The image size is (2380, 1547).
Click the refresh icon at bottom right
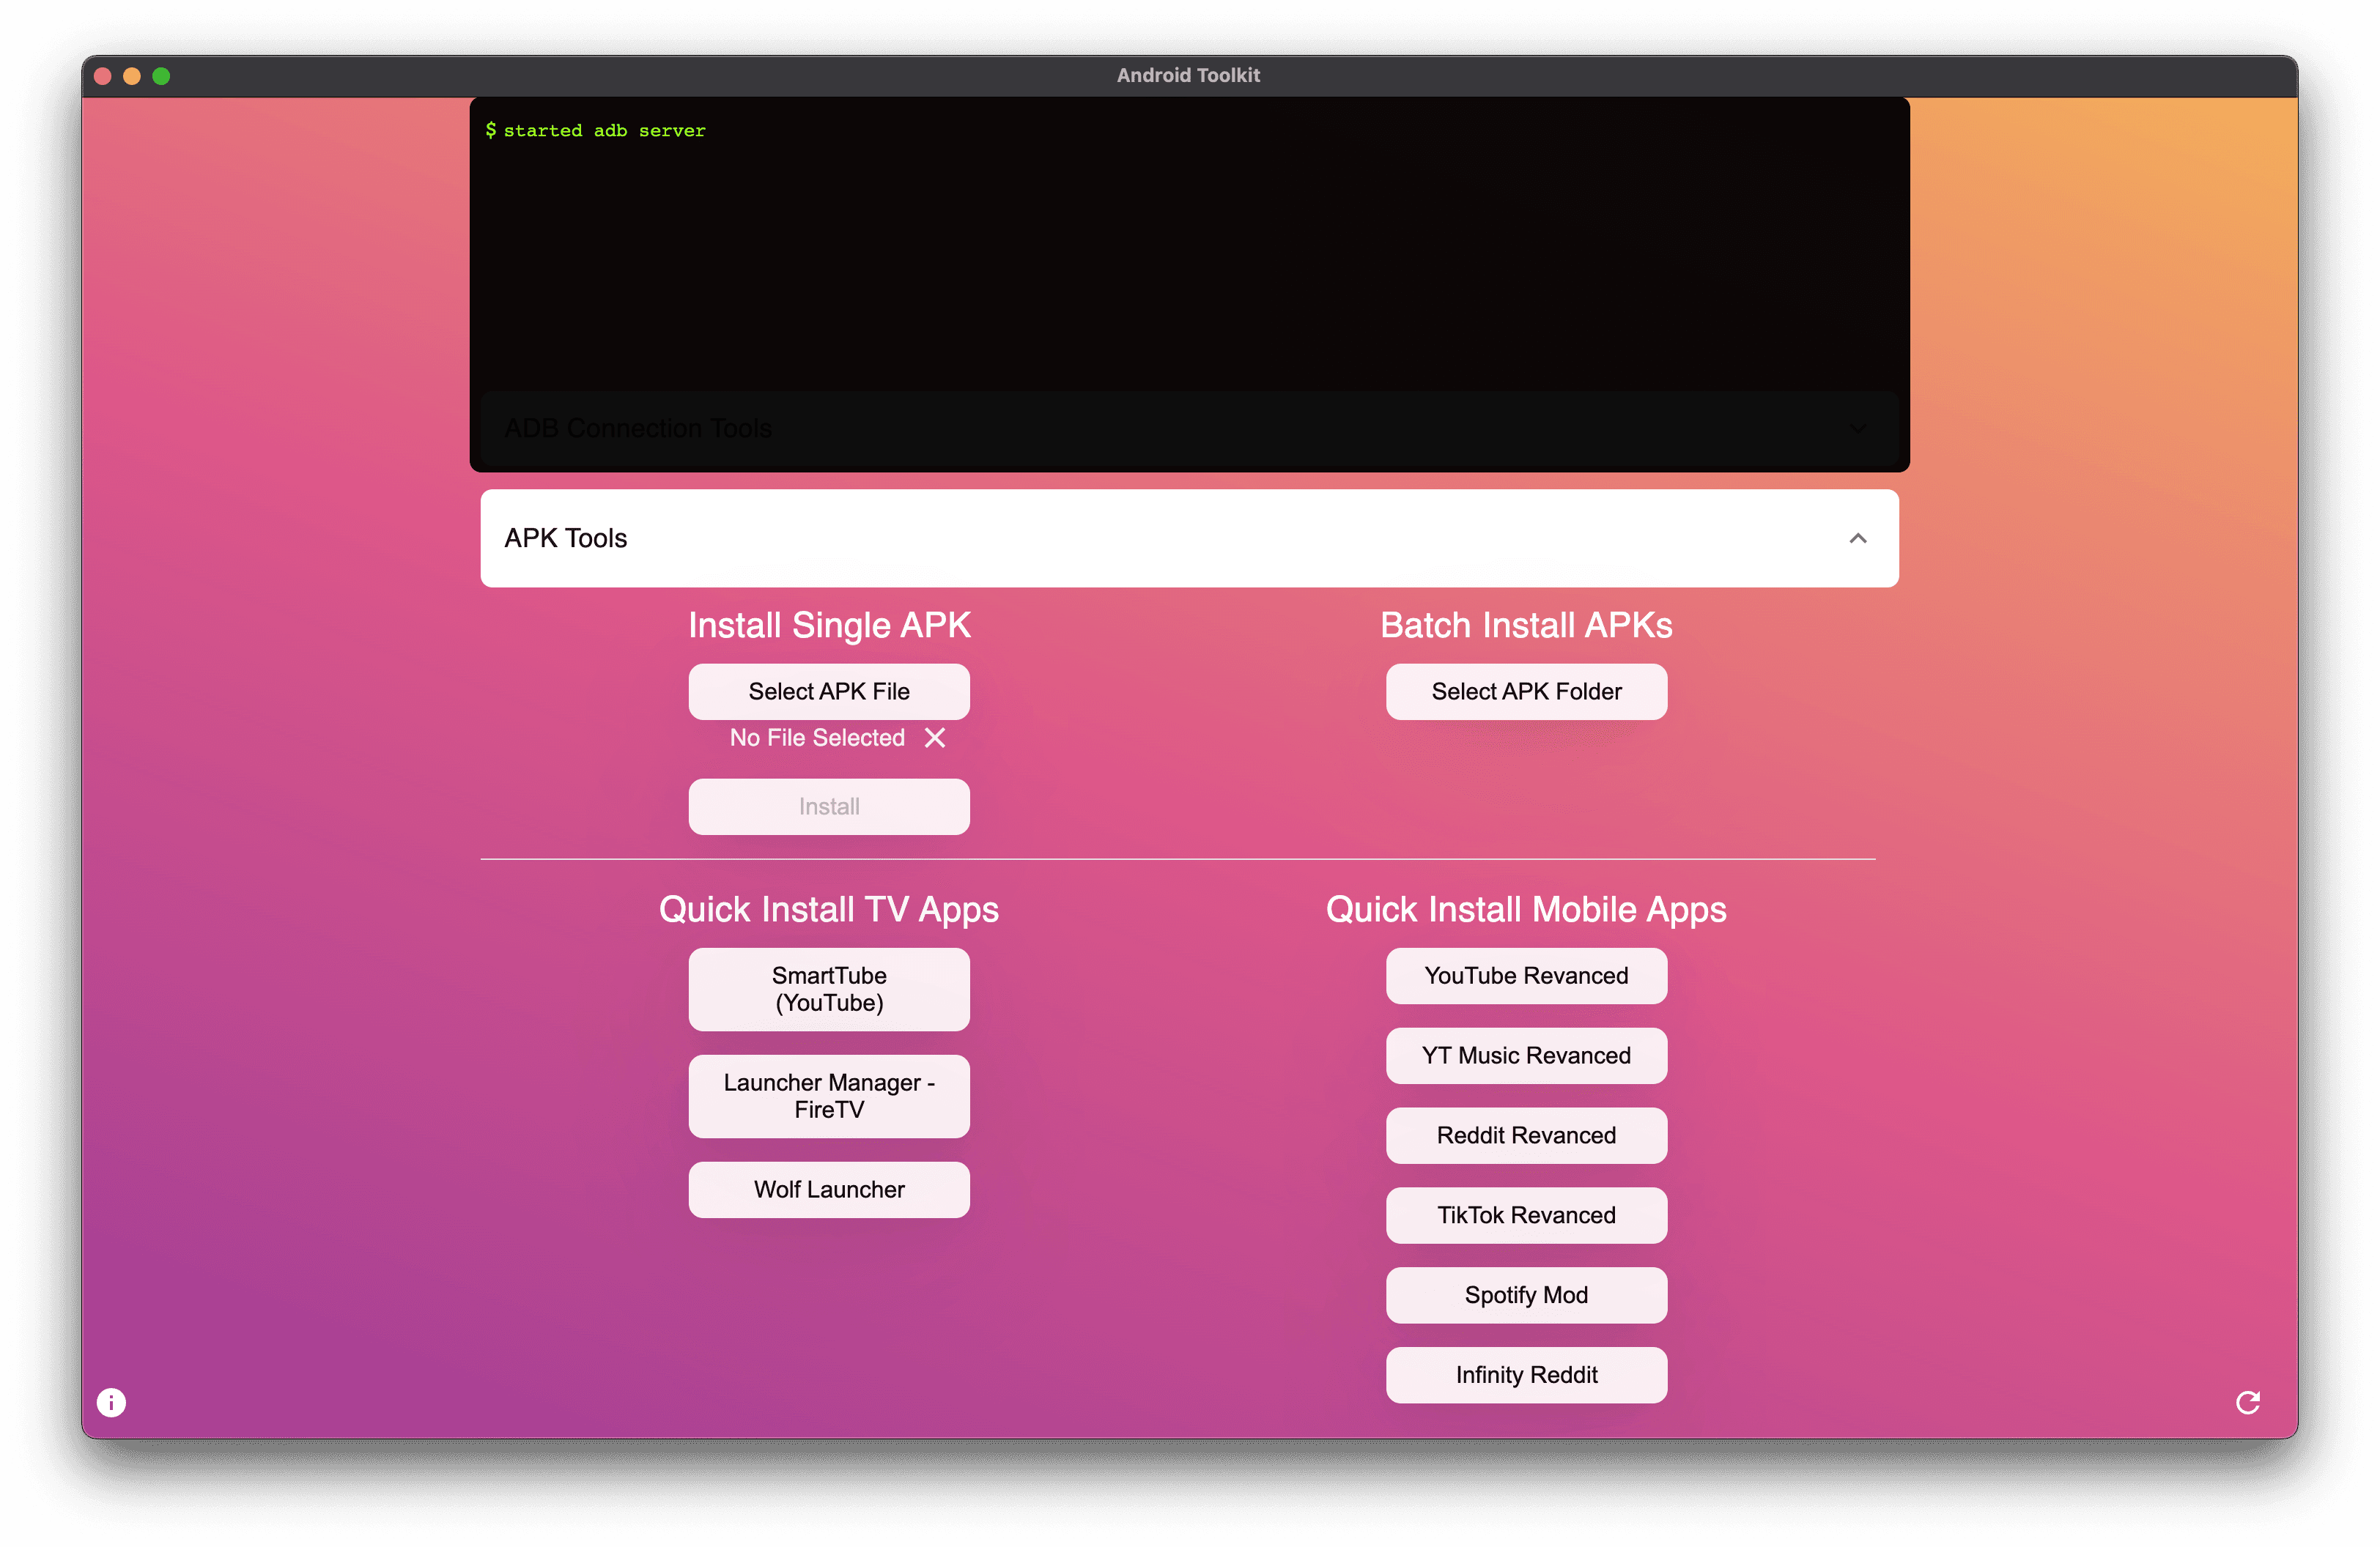pyautogui.click(x=2247, y=1402)
